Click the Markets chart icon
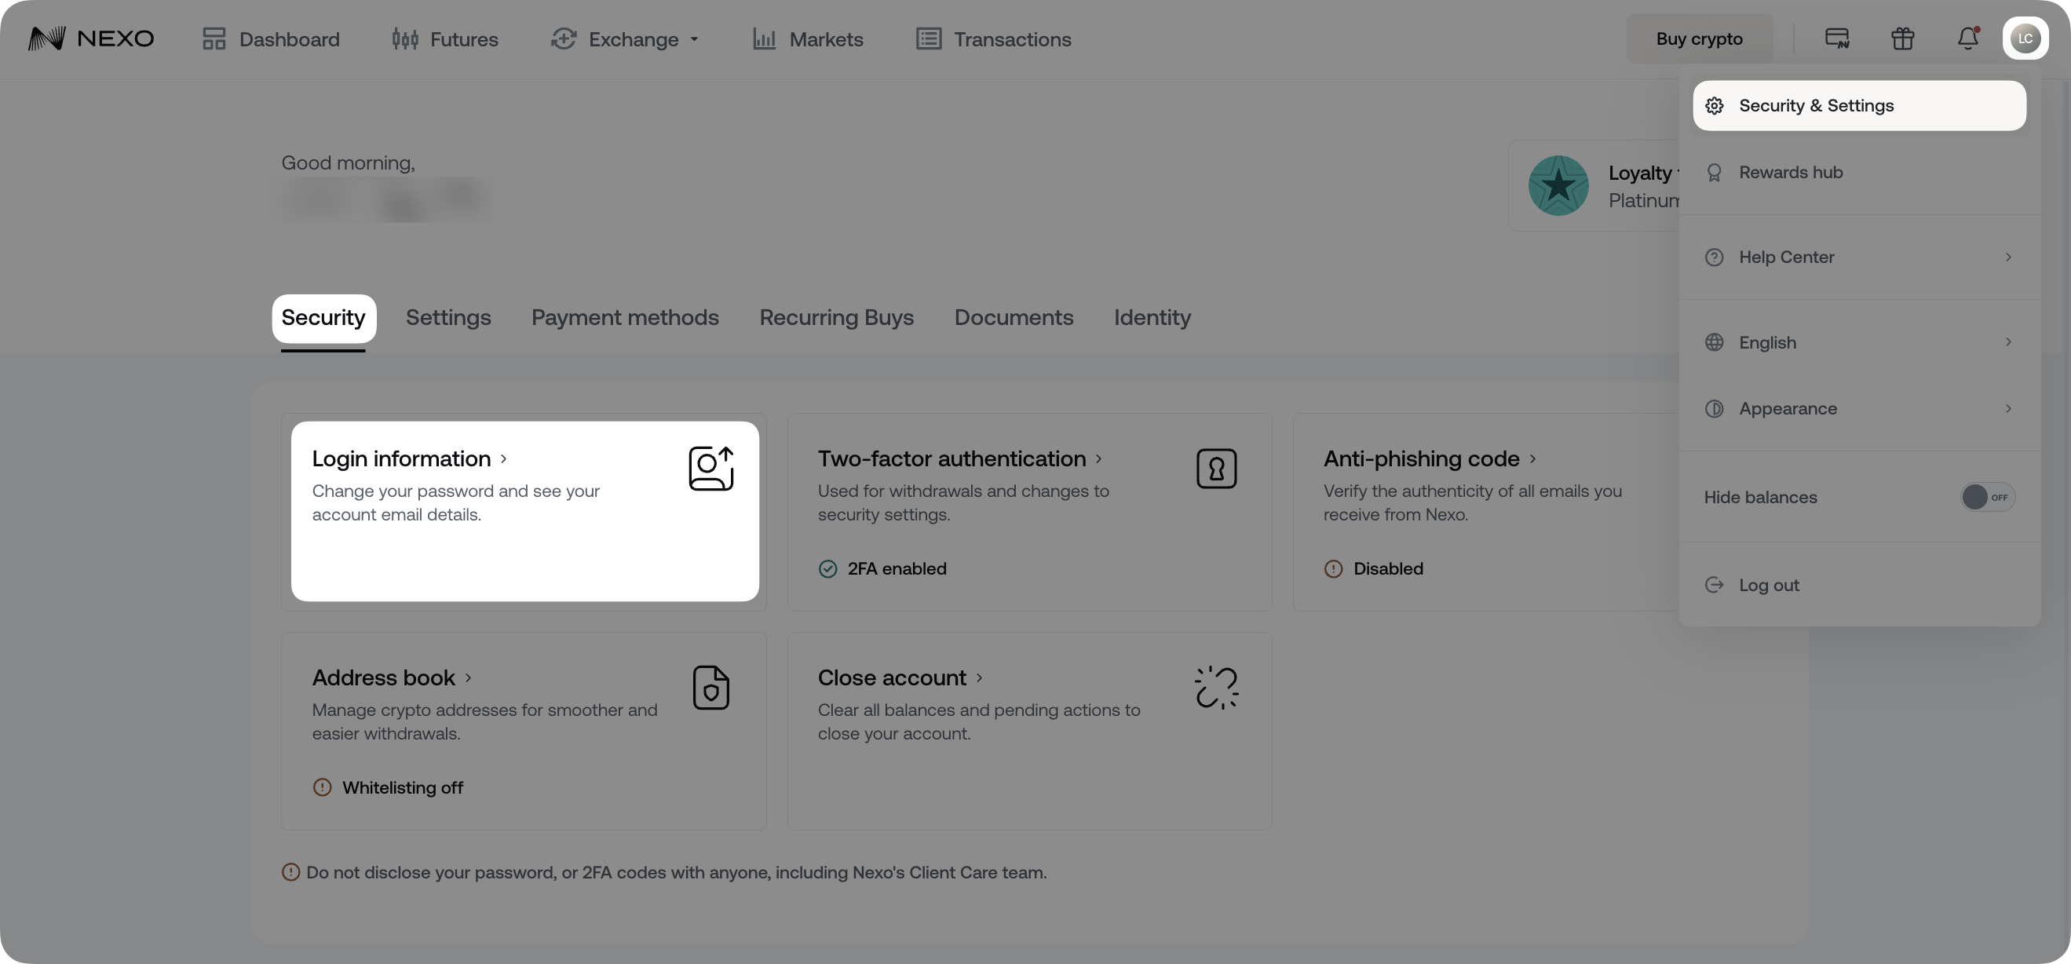Screen dimensions: 2071x964 pyautogui.click(x=763, y=38)
